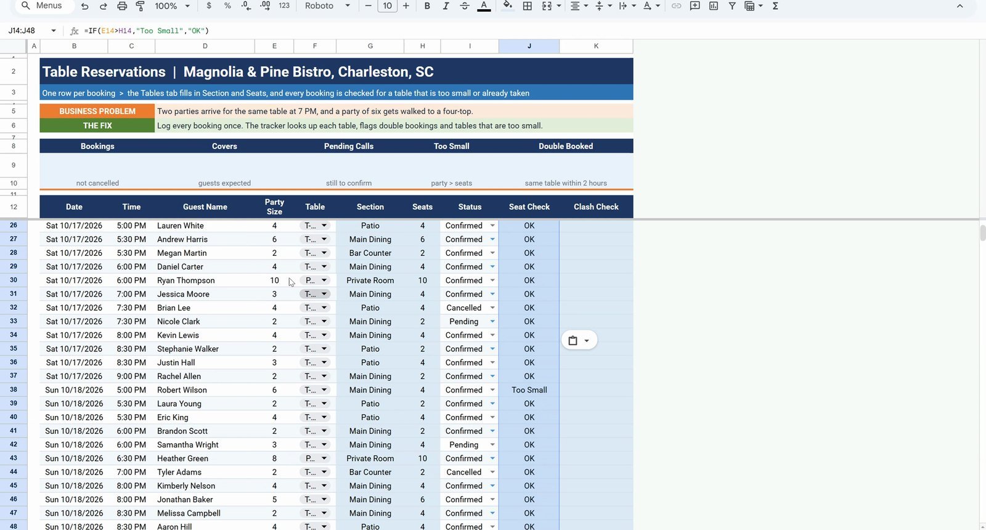Click the font size field
Screen dimensions: 986x530
387,6
